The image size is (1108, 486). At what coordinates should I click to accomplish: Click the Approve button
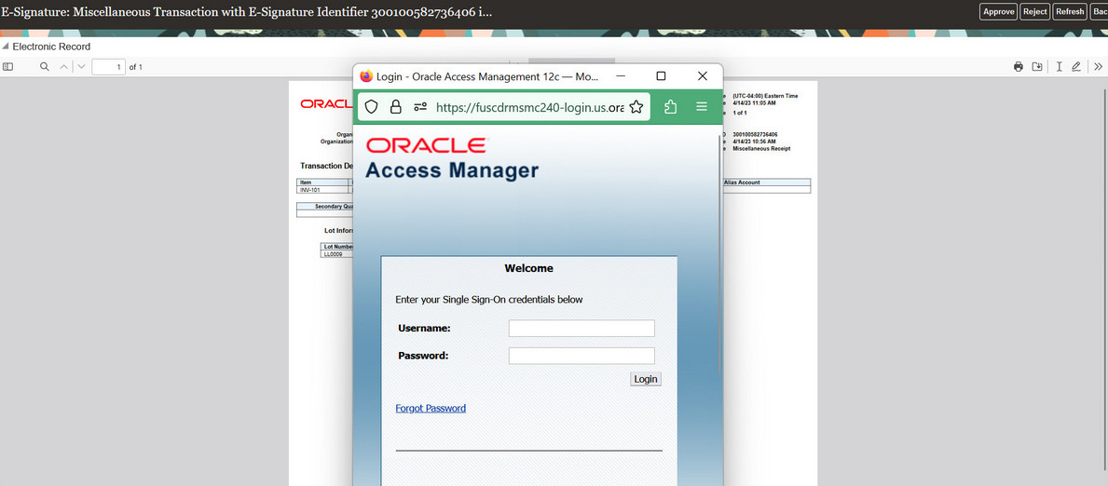(x=998, y=11)
